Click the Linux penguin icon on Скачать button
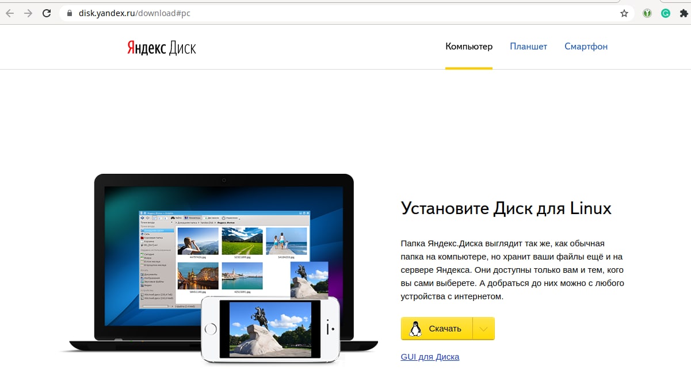 coord(414,329)
